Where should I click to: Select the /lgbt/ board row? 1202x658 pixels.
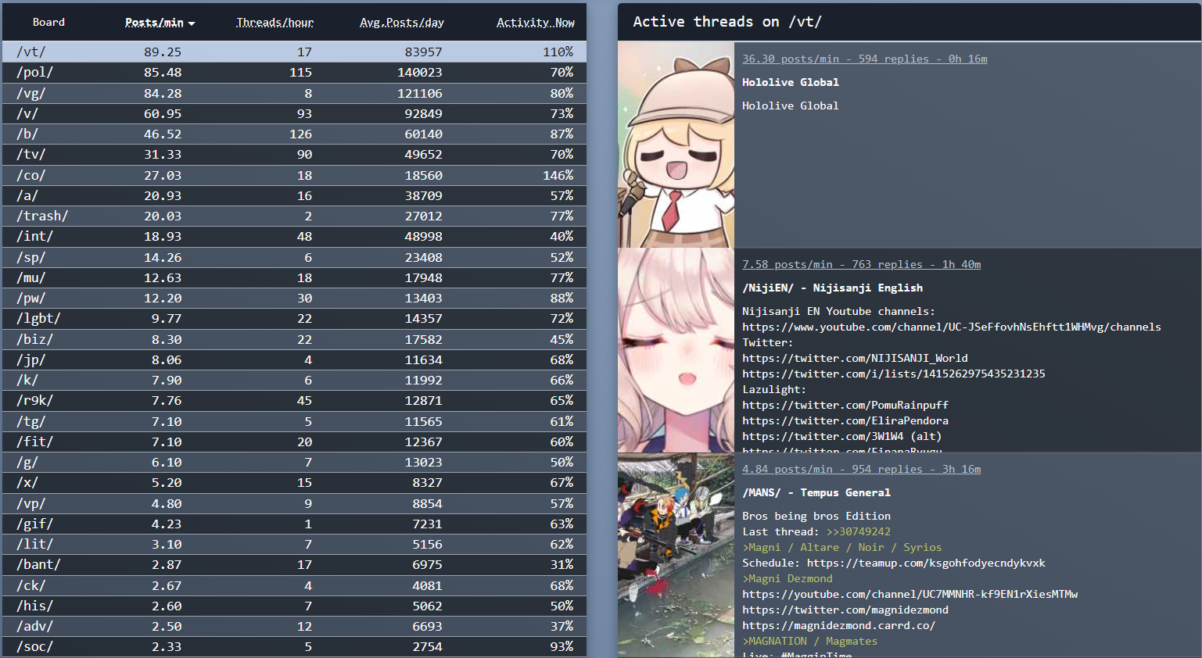click(294, 318)
